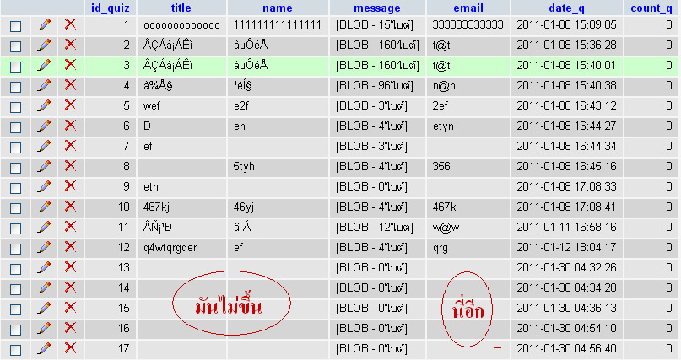Image resolution: width=681 pixels, height=360 pixels.
Task: Edit row with id_quiz 6
Action: [44, 126]
